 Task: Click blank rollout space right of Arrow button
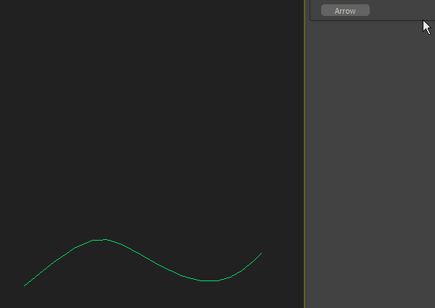(399, 11)
